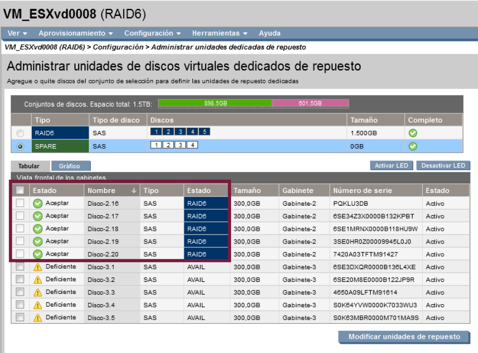
Task: Click warning icon for Disco-3.1
Action: (37, 267)
